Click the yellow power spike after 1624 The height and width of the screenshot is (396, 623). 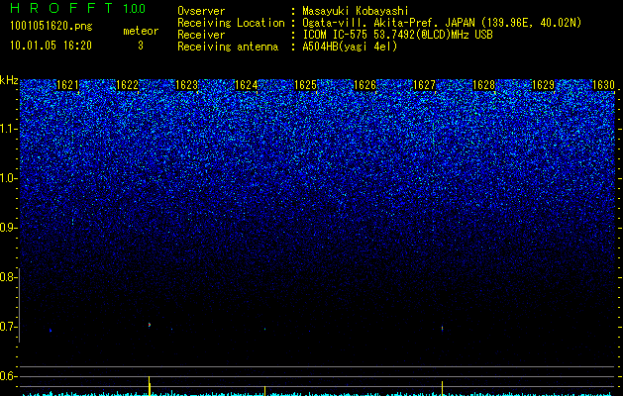264,391
